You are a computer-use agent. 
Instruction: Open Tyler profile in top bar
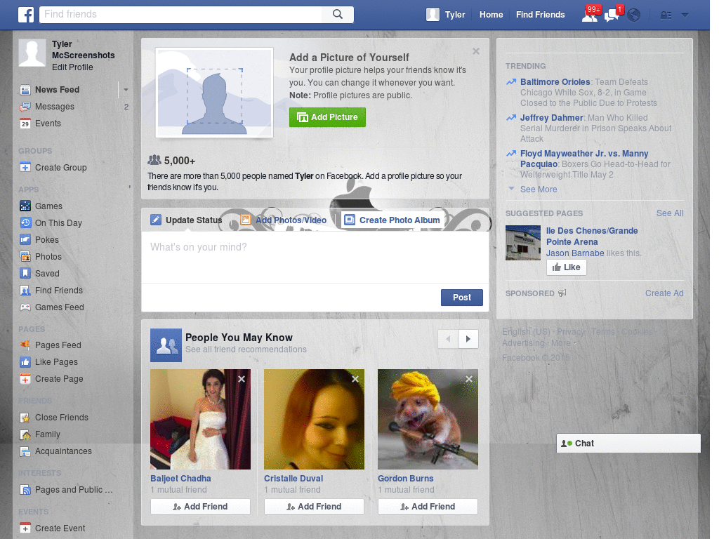[446, 15]
